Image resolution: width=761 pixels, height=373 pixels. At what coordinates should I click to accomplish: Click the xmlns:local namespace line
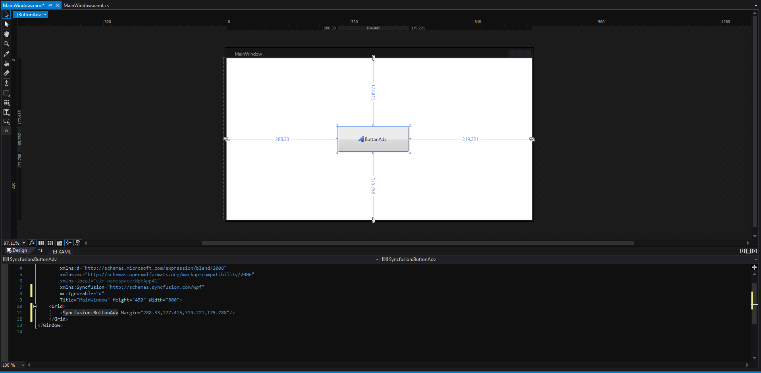tap(110, 281)
